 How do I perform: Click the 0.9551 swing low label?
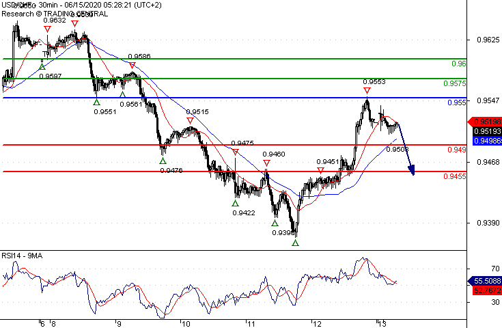pyautogui.click(x=105, y=112)
